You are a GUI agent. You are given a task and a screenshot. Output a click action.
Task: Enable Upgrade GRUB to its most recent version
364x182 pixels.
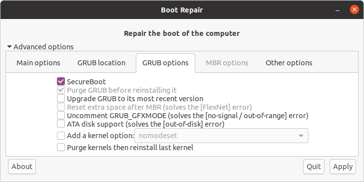tap(61, 99)
